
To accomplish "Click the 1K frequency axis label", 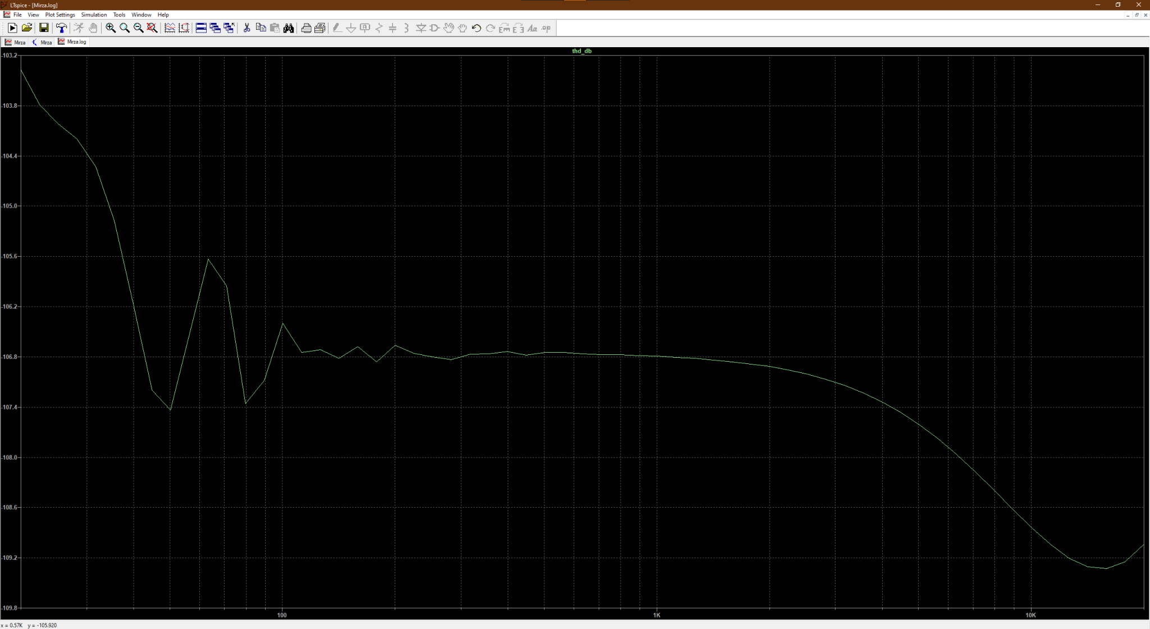I will click(x=656, y=615).
